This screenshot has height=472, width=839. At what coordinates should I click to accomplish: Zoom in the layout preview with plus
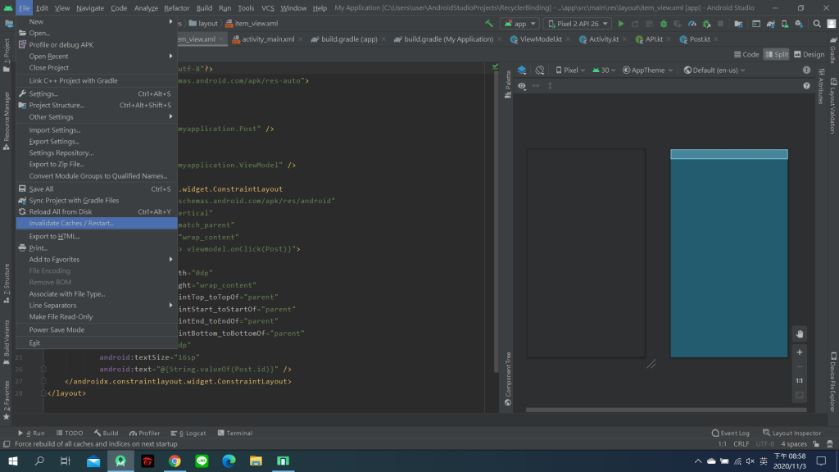coord(800,352)
